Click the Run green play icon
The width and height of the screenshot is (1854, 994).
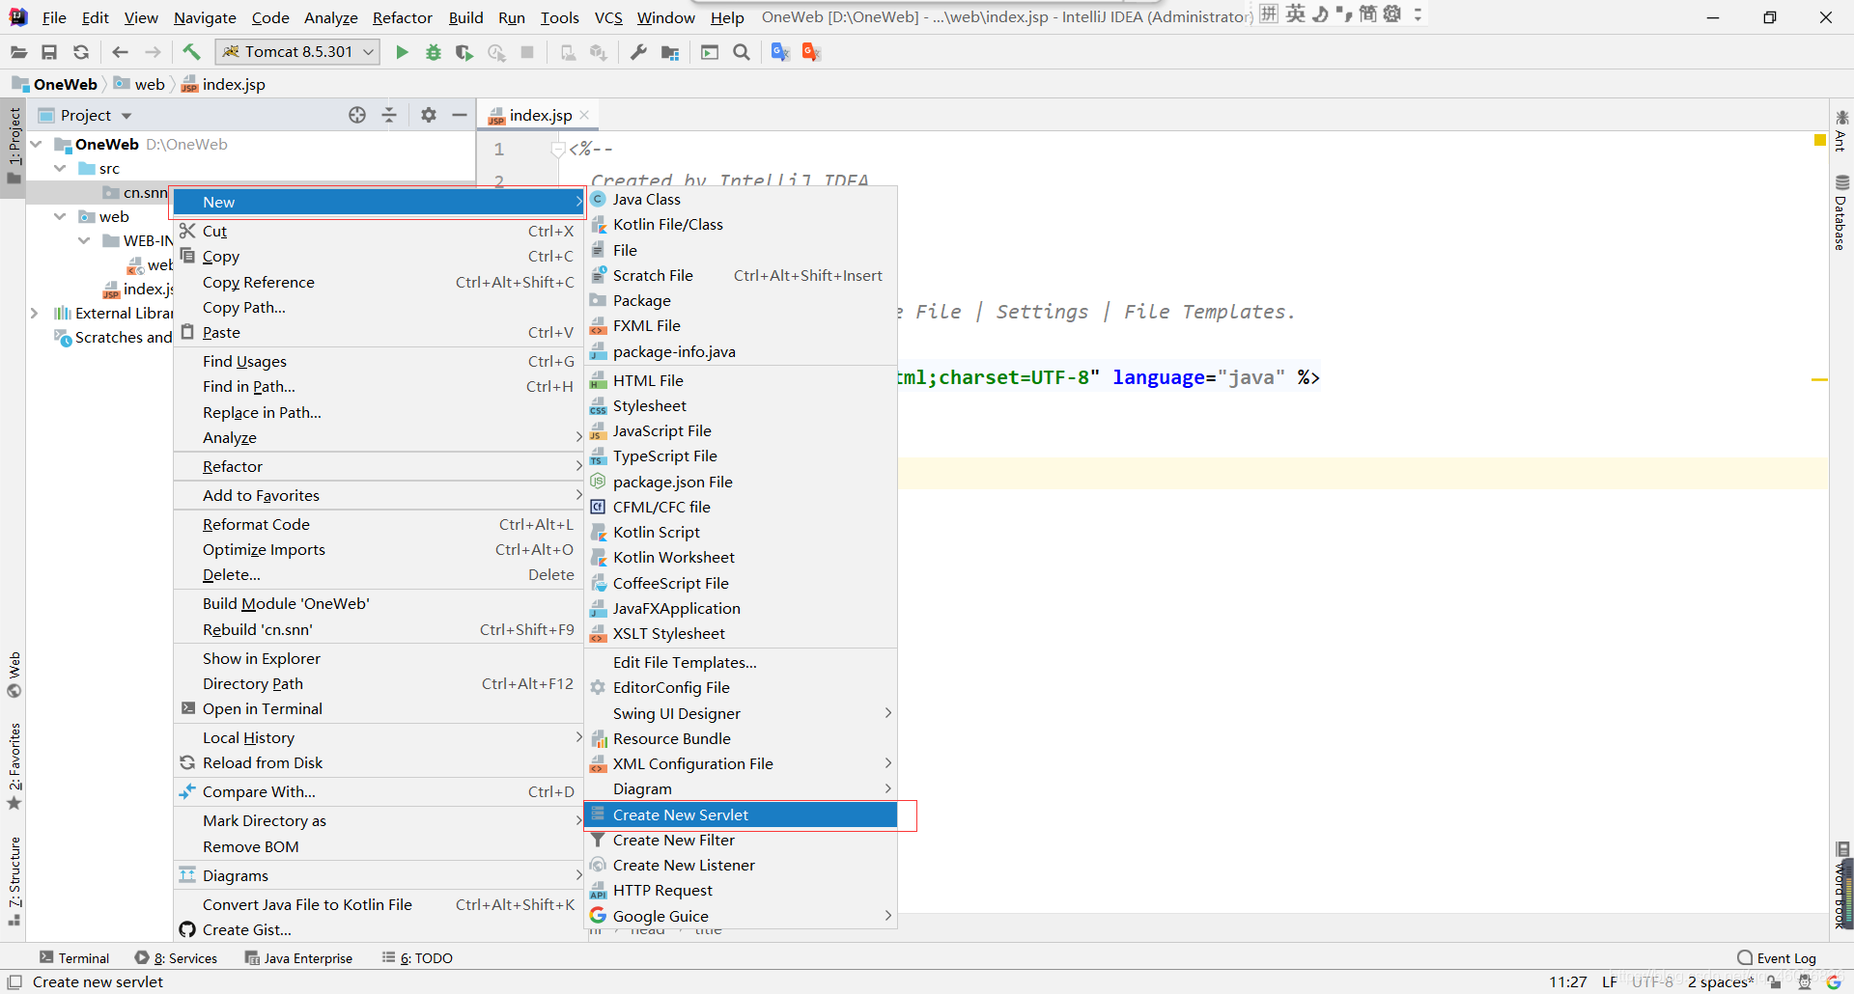(x=402, y=52)
